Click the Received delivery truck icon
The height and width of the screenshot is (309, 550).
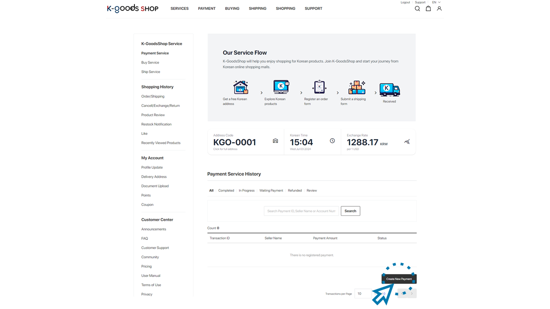pyautogui.click(x=390, y=90)
